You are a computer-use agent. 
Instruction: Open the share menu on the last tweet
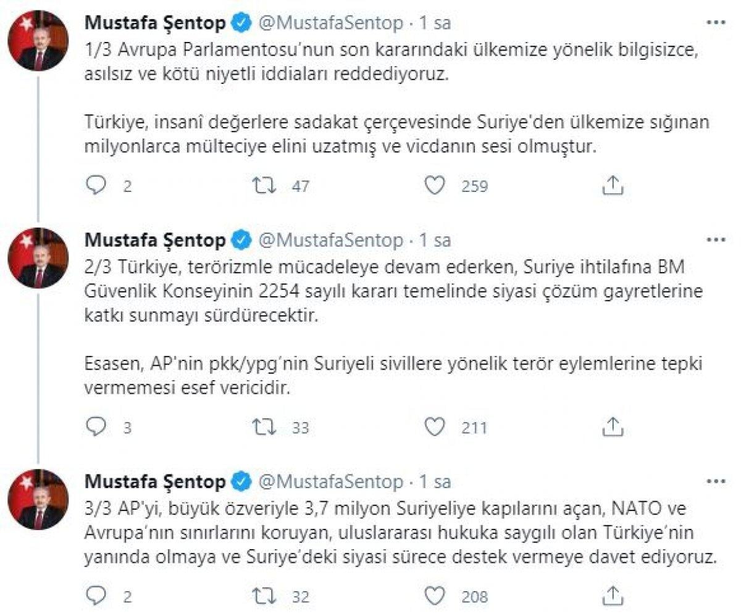click(x=613, y=595)
